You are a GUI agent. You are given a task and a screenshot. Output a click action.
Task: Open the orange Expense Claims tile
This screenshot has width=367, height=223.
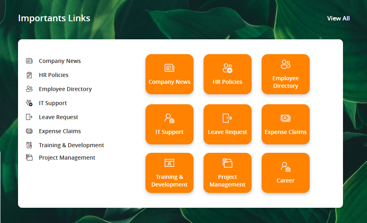pos(286,124)
